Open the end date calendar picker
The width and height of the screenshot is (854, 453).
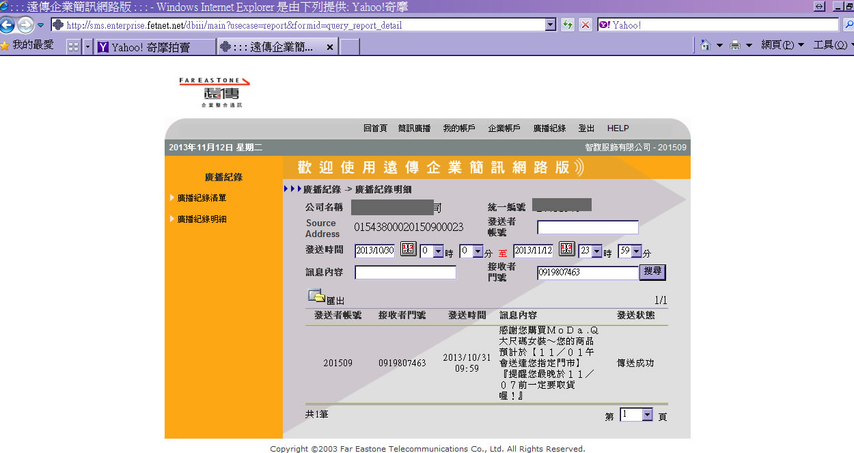click(566, 249)
